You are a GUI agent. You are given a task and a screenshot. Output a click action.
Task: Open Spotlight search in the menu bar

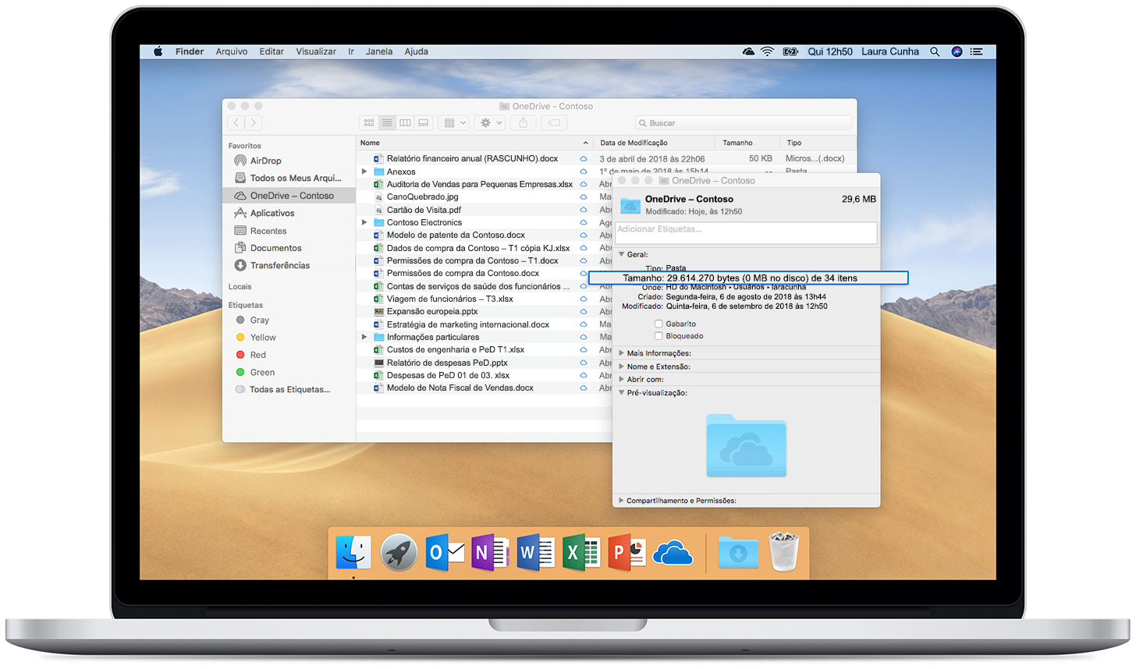coord(935,51)
